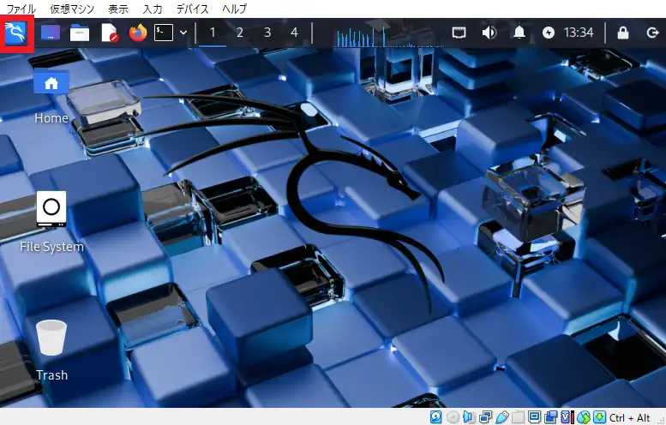The image size is (666, 425).
Task: Open the file manager from the panel
Action: pyautogui.click(x=80, y=33)
